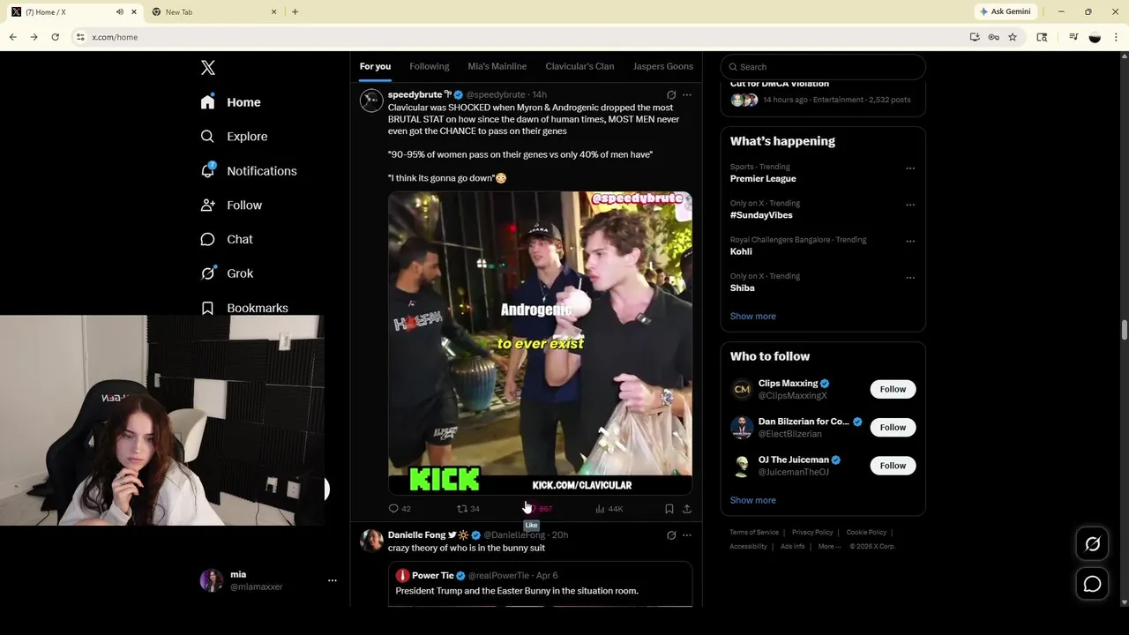This screenshot has width=1129, height=635.
Task: Expand More footer link
Action: [x=829, y=547]
